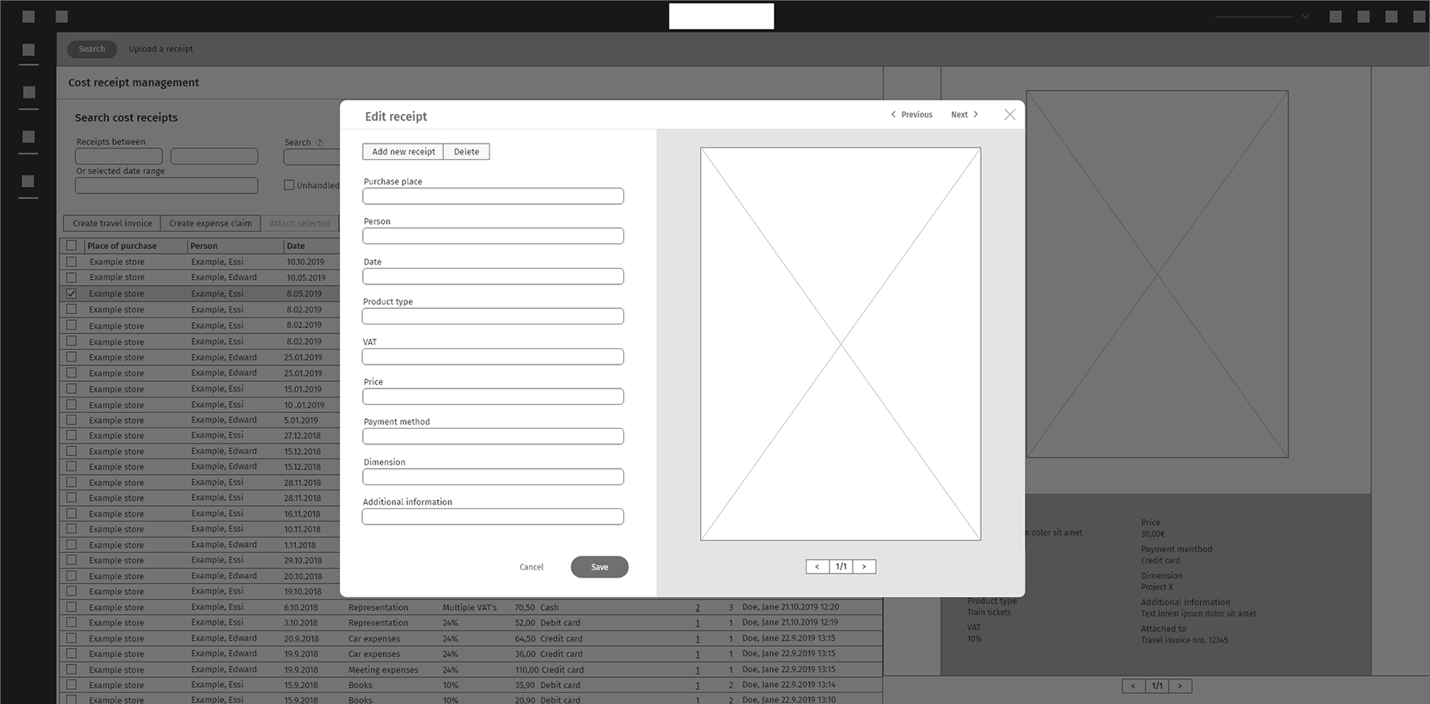Check the row dated 6.10.2018
The width and height of the screenshot is (1430, 704).
[71, 607]
